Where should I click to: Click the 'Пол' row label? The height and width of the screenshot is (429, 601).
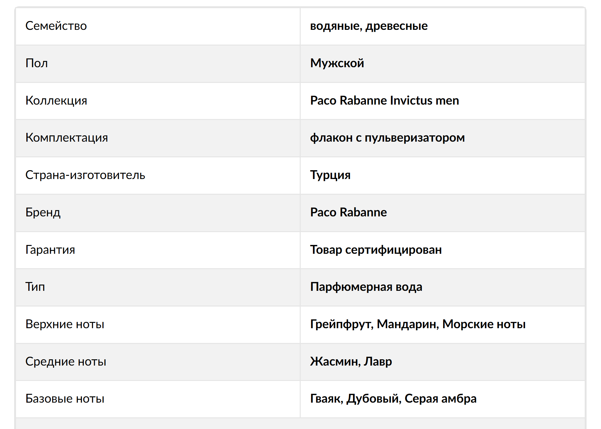coord(37,63)
